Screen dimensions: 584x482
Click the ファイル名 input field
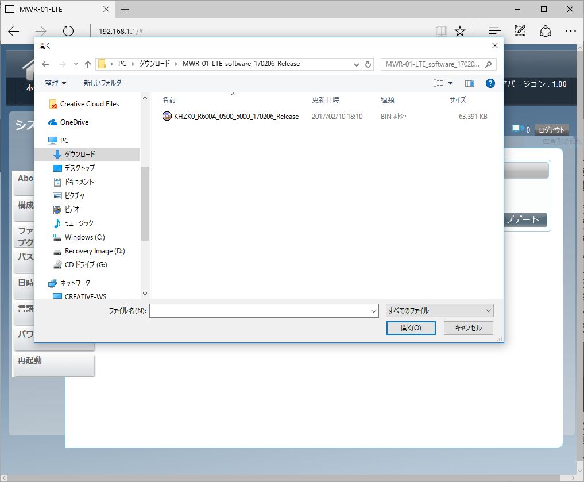[260, 311]
